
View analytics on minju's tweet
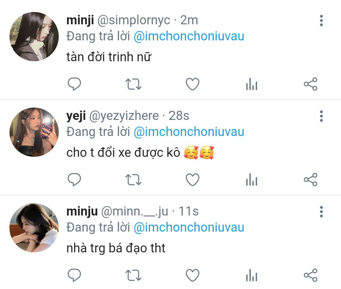click(252, 275)
